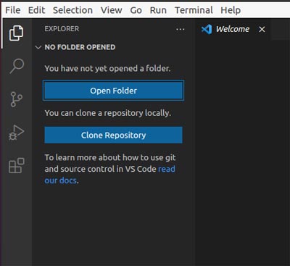Click the 'You have not yet opened a folder.' text

tap(107, 68)
